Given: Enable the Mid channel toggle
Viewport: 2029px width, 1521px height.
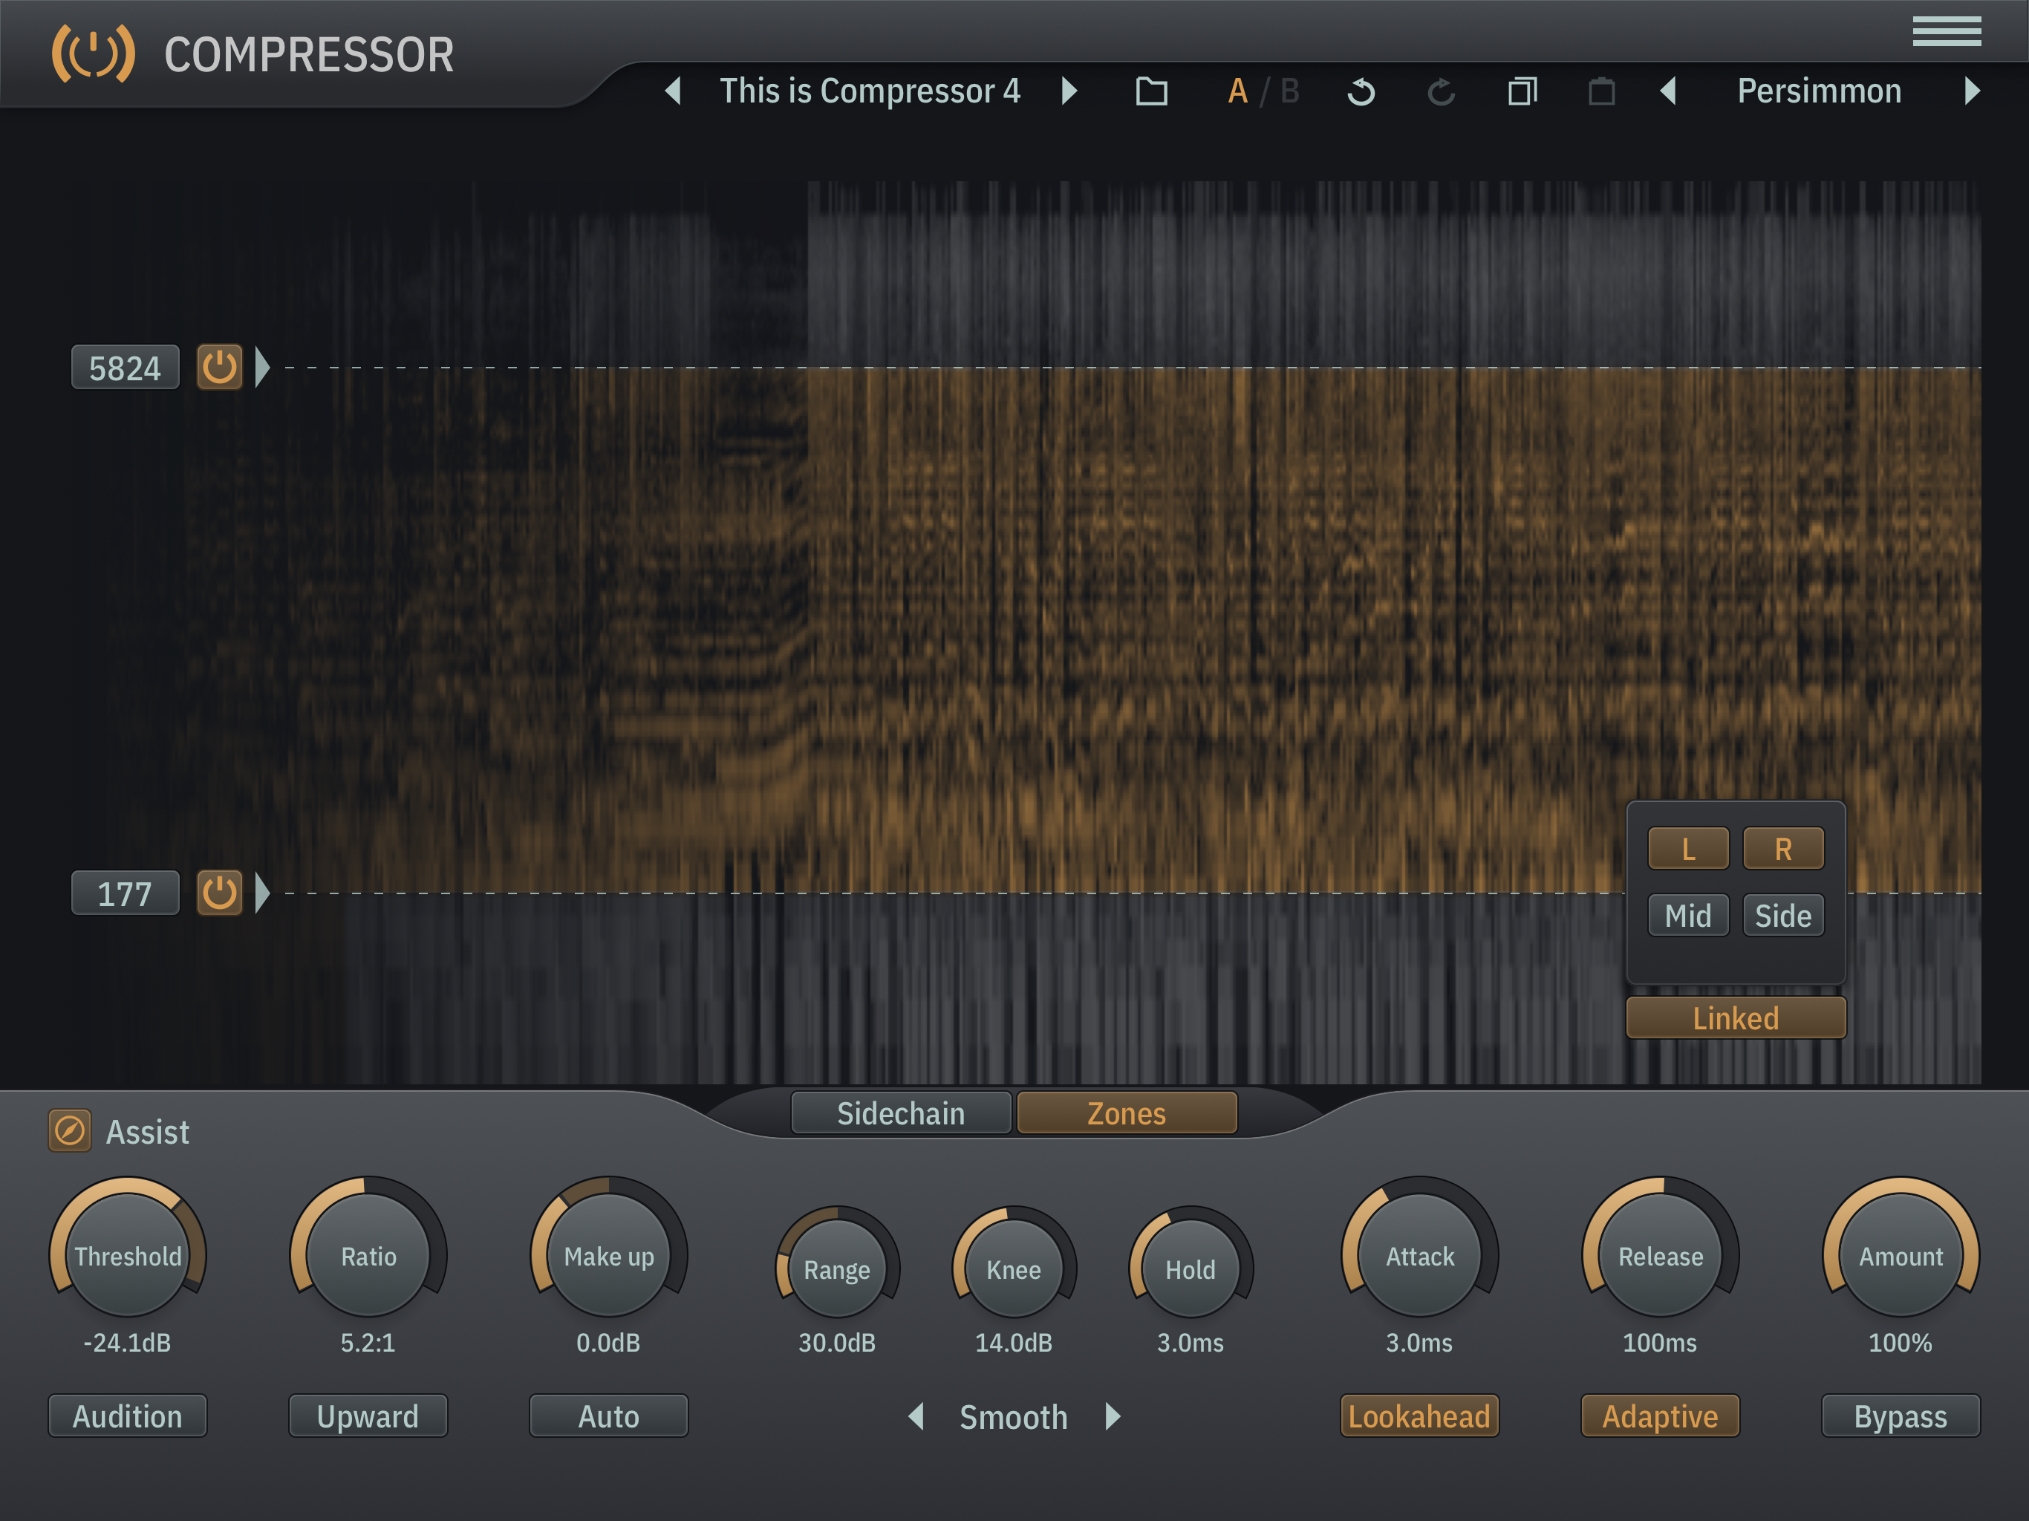Looking at the screenshot, I should point(1688,916).
